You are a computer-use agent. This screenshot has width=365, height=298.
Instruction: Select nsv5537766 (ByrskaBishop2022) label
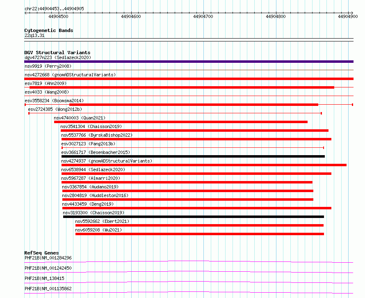pos(97,135)
